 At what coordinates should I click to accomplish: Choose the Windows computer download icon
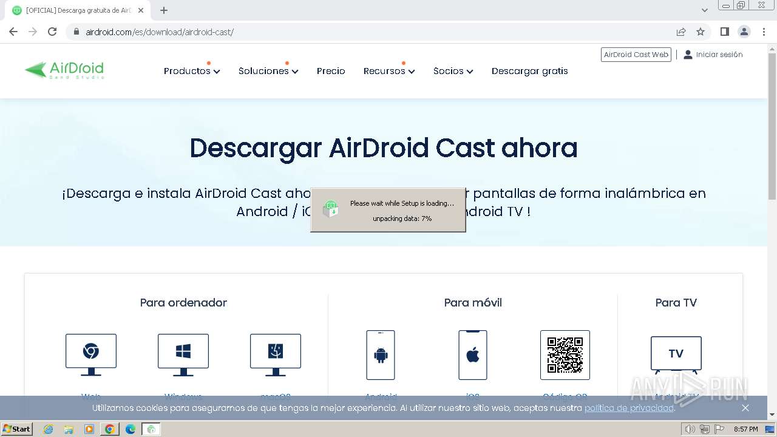183,354
